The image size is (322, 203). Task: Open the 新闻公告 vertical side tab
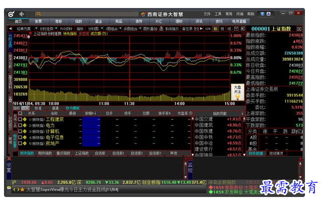click(15, 121)
